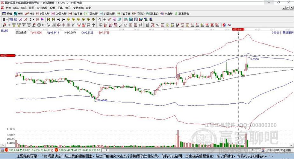Select the crosshair cursor tool

click(105, 19)
